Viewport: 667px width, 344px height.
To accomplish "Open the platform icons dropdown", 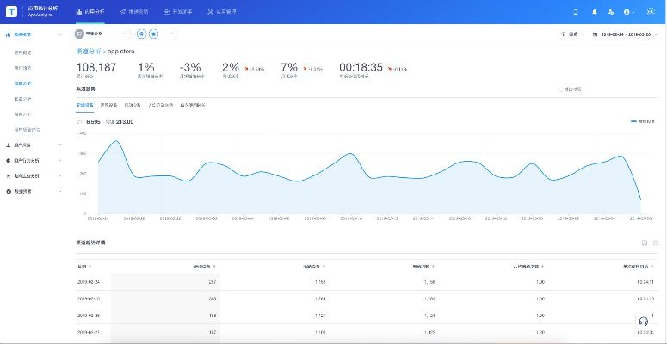I will [x=157, y=34].
